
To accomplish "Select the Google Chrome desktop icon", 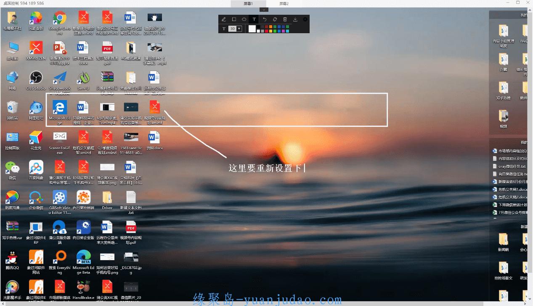I will coord(59,22).
